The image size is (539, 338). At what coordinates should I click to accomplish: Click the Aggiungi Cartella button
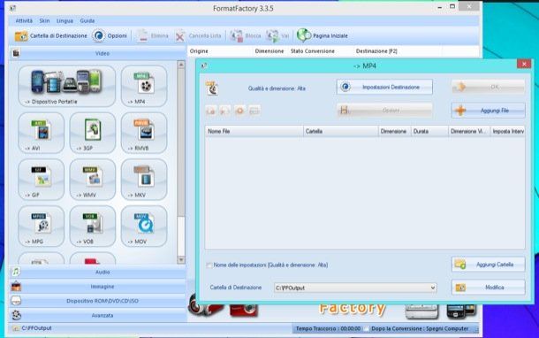(488, 265)
